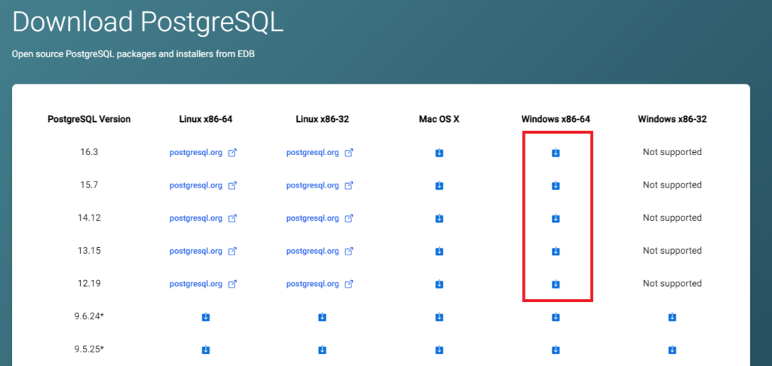Open postgresql.org link for 12.19 Linux x86-32

tap(320, 284)
